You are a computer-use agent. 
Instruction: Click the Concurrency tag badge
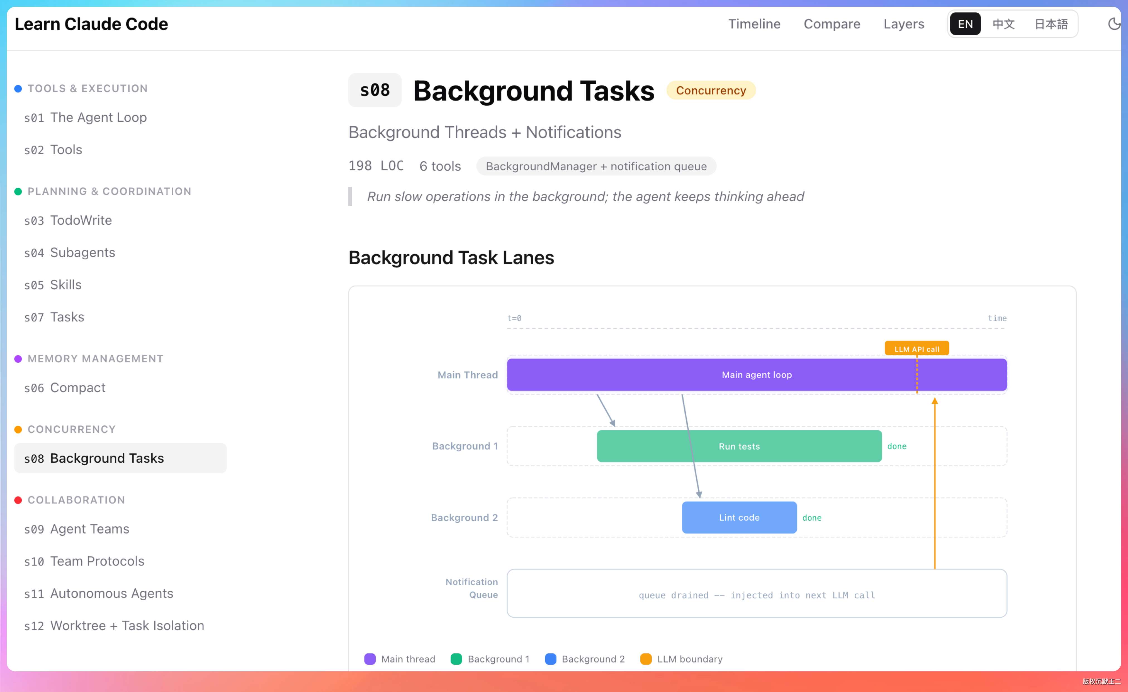(x=711, y=90)
